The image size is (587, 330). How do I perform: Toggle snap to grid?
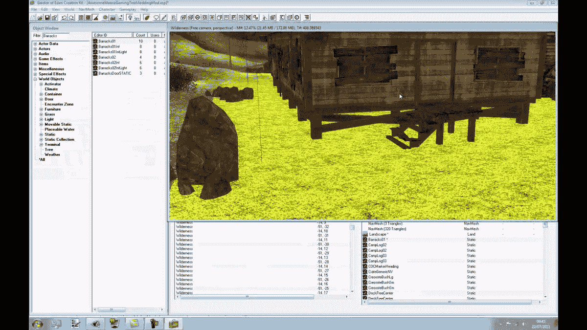tap(81, 18)
